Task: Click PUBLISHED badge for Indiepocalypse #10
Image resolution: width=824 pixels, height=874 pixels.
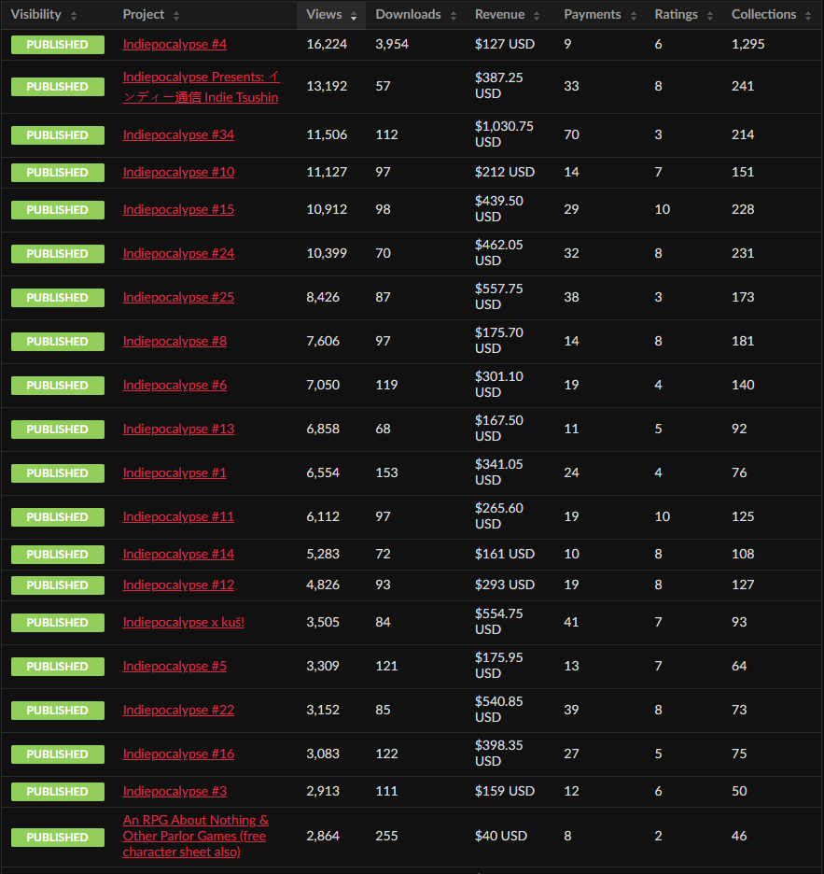Action: (57, 173)
